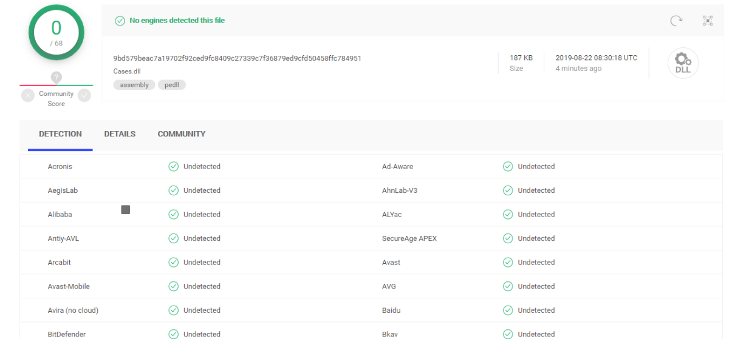Click the '4 minutes ago' text
729x339 pixels.
(x=578, y=69)
